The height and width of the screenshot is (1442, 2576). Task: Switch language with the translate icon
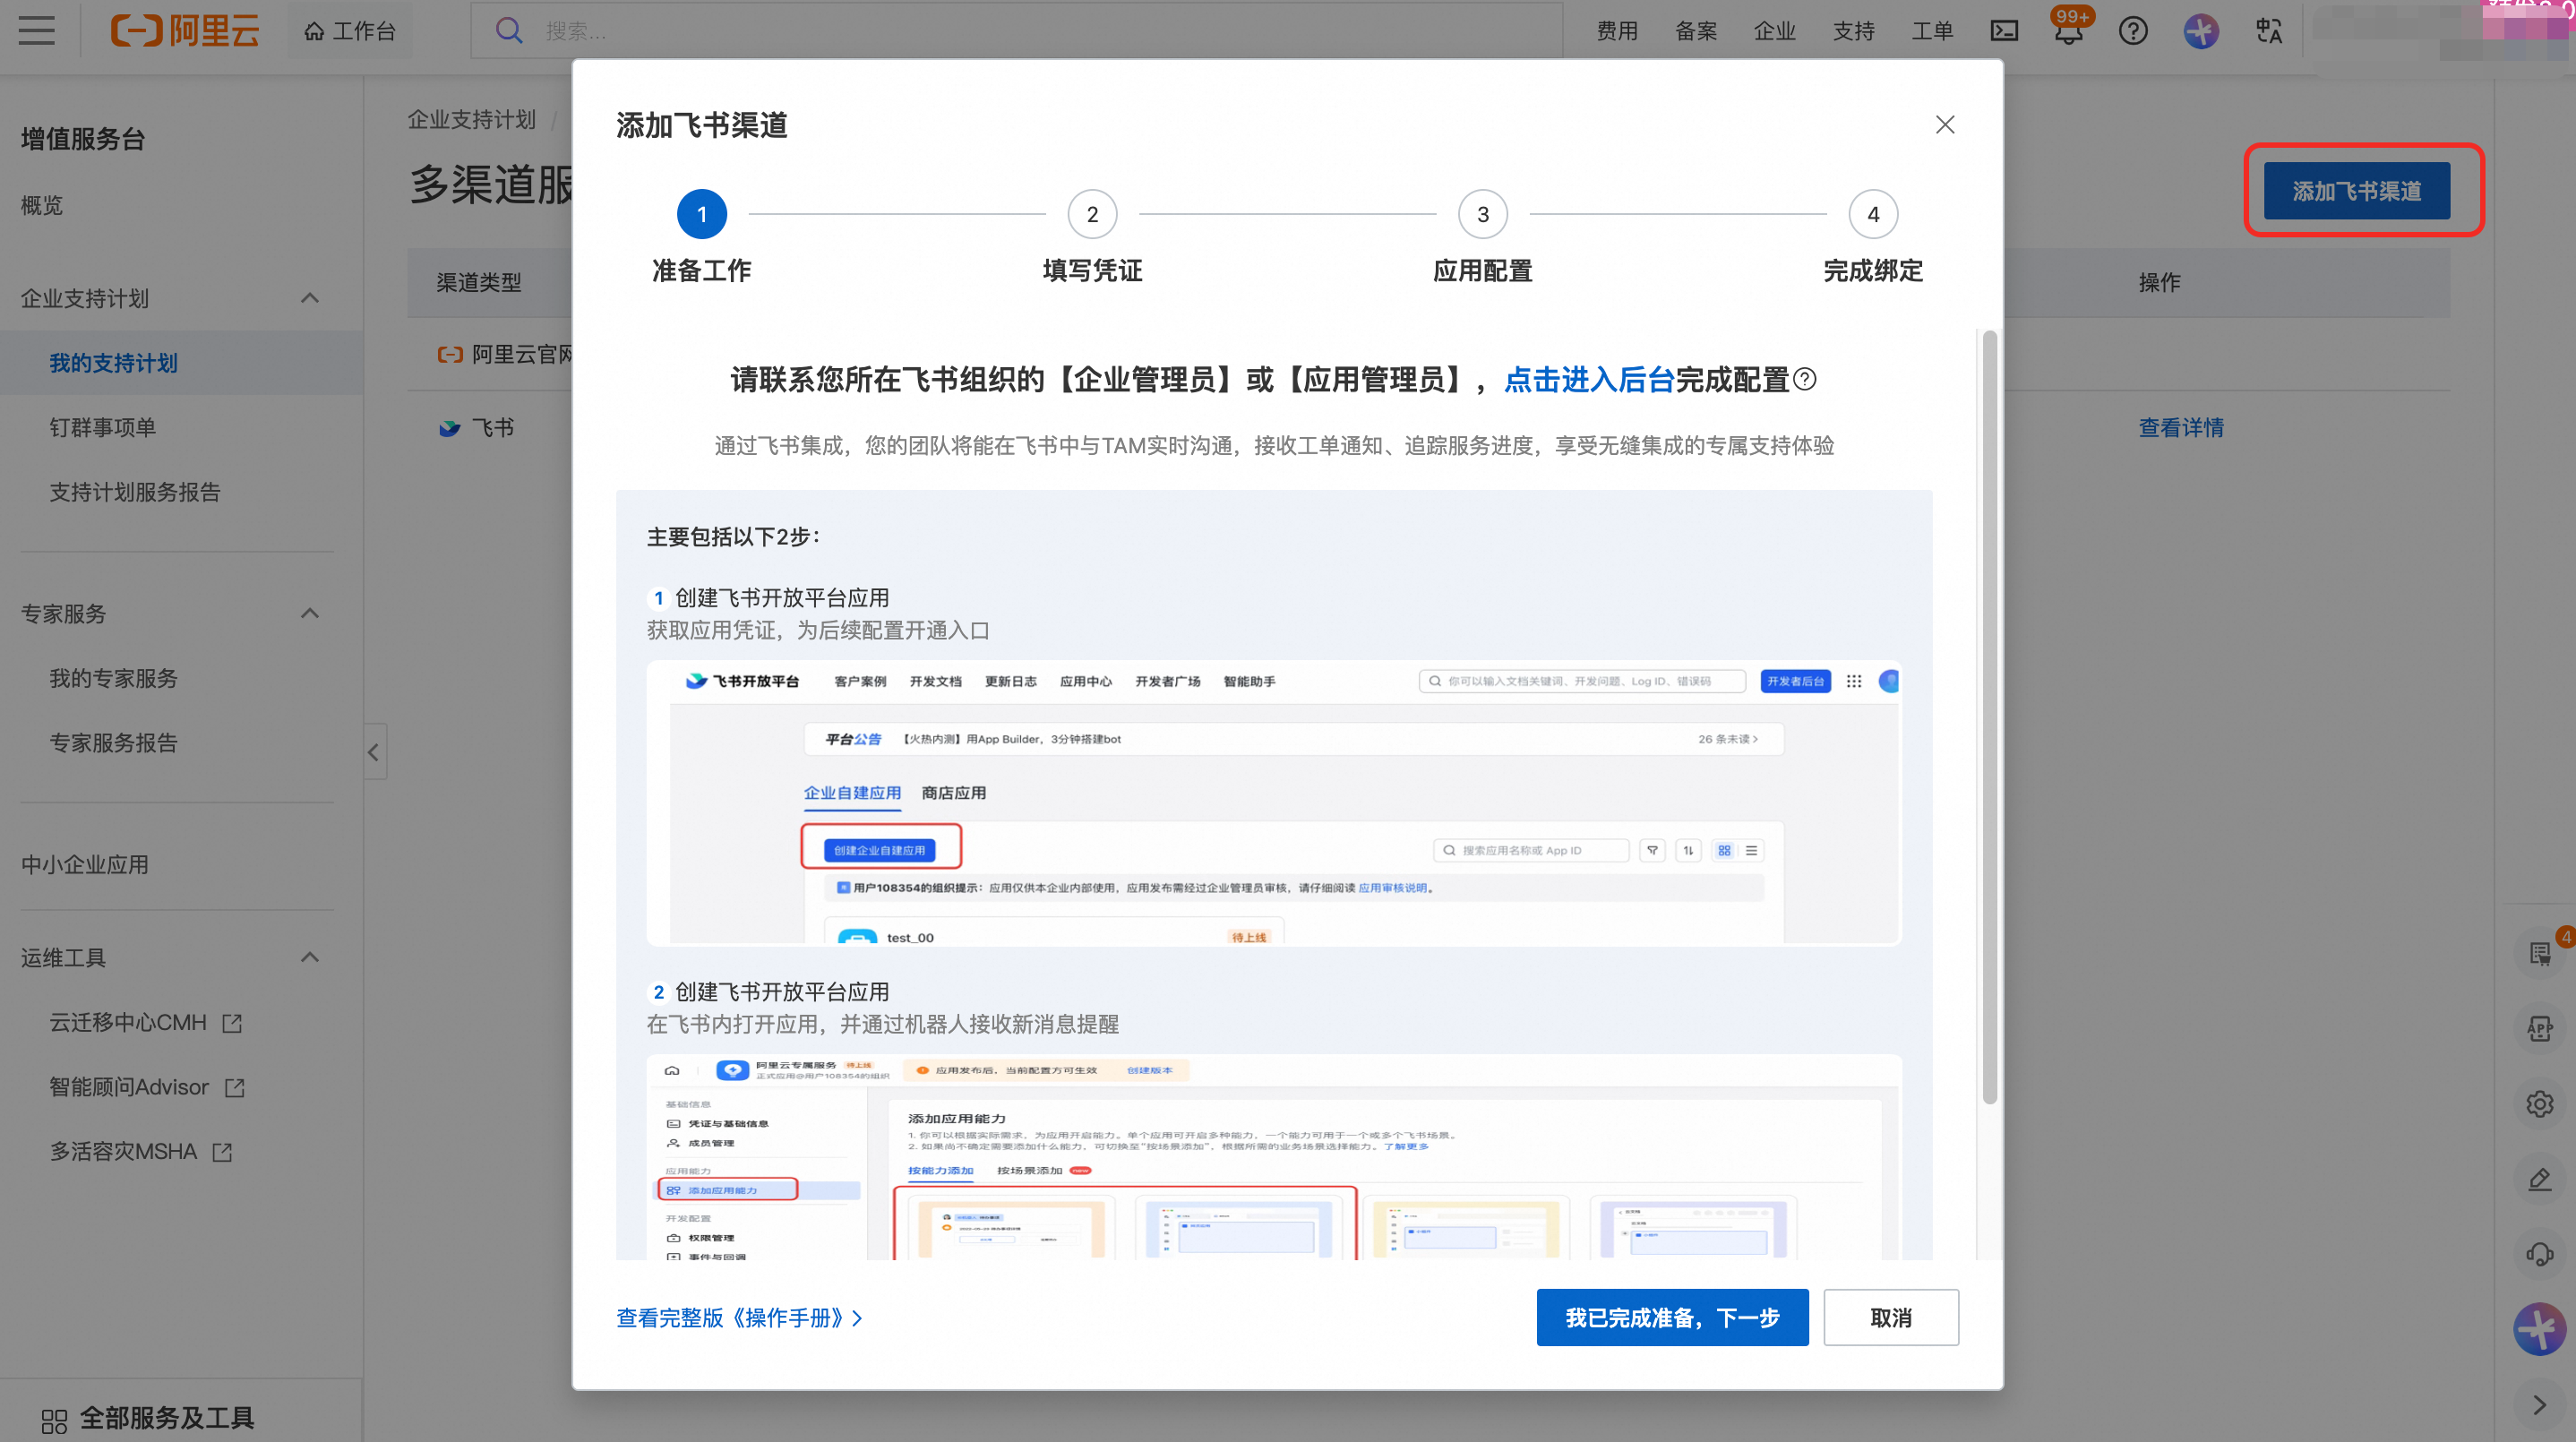pyautogui.click(x=2268, y=31)
